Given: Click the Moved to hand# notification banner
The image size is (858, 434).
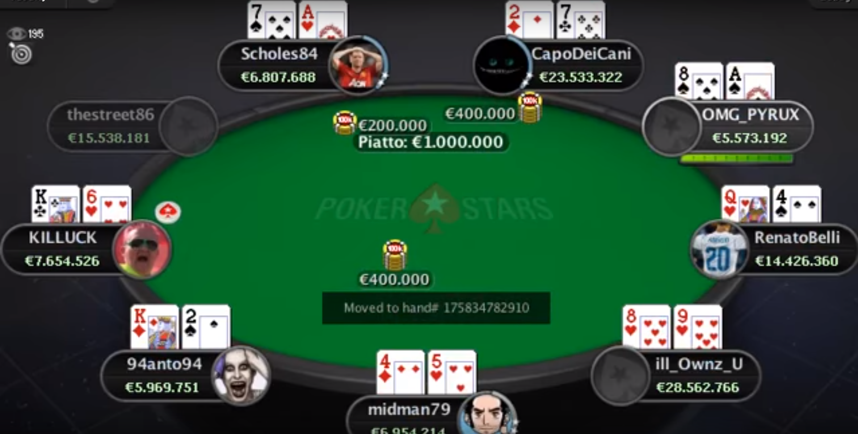Looking at the screenshot, I should coord(436,308).
